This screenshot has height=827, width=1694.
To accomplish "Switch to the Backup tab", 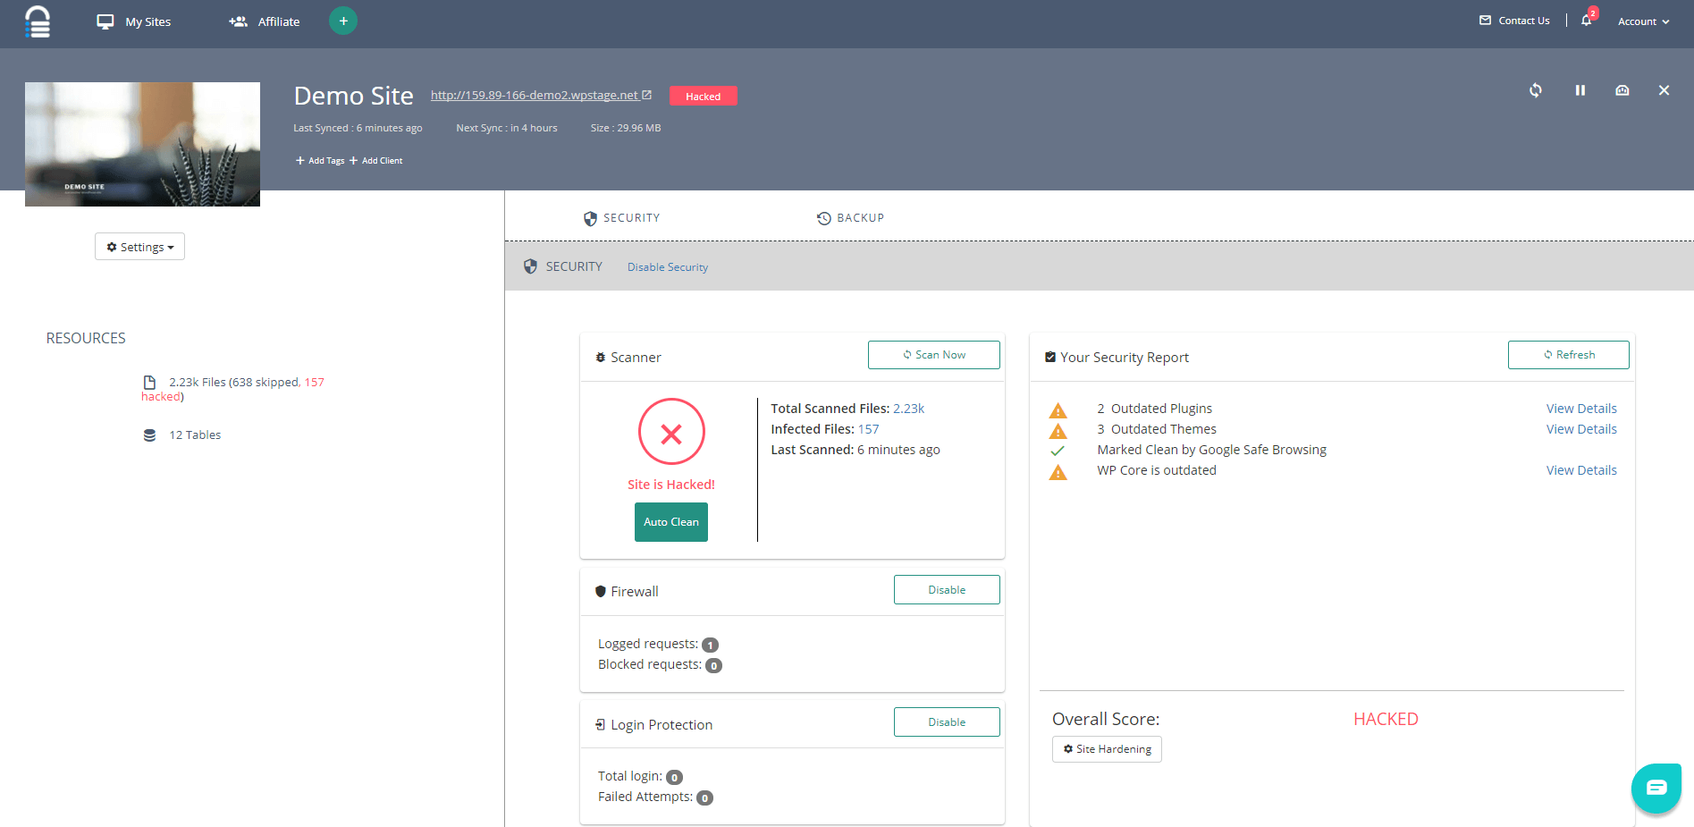I will [850, 218].
